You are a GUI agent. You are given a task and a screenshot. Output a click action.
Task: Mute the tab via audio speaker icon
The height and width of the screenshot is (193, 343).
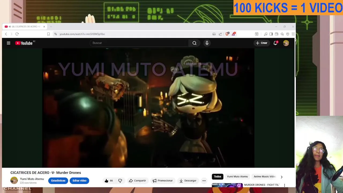10,27
